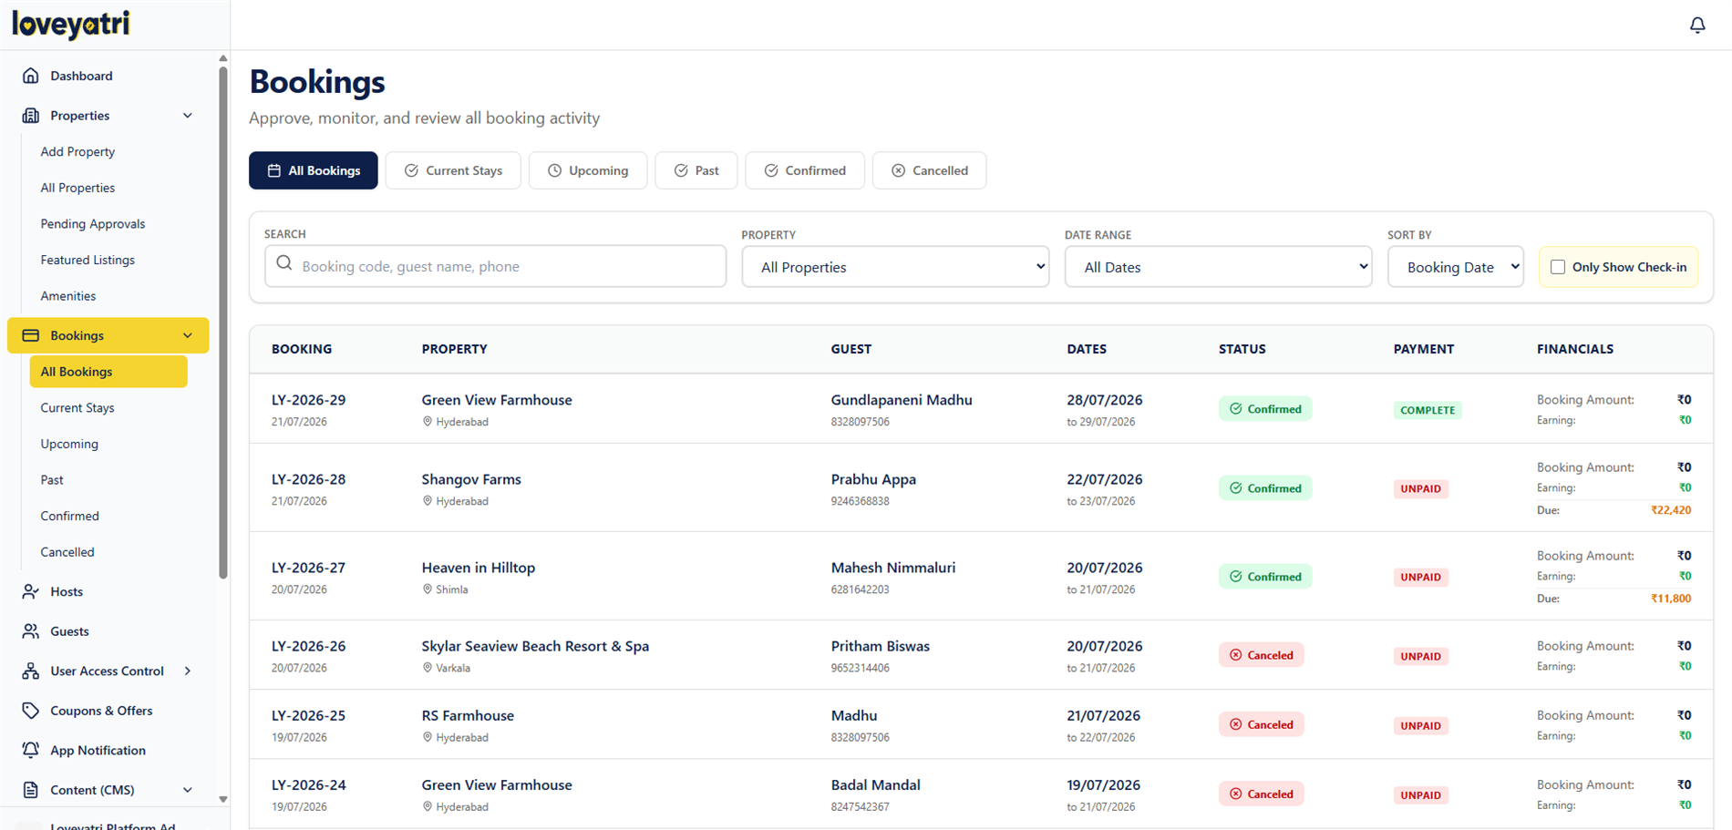Click the Coupons & Offers tag icon
Image resolution: width=1732 pixels, height=830 pixels.
[x=31, y=711]
